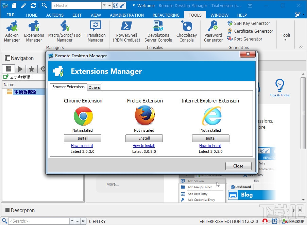Switch to the Others tab
307x225 pixels.
click(94, 87)
